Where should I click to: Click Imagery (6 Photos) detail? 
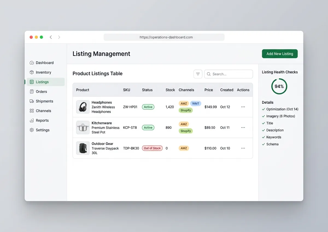pyautogui.click(x=281, y=116)
